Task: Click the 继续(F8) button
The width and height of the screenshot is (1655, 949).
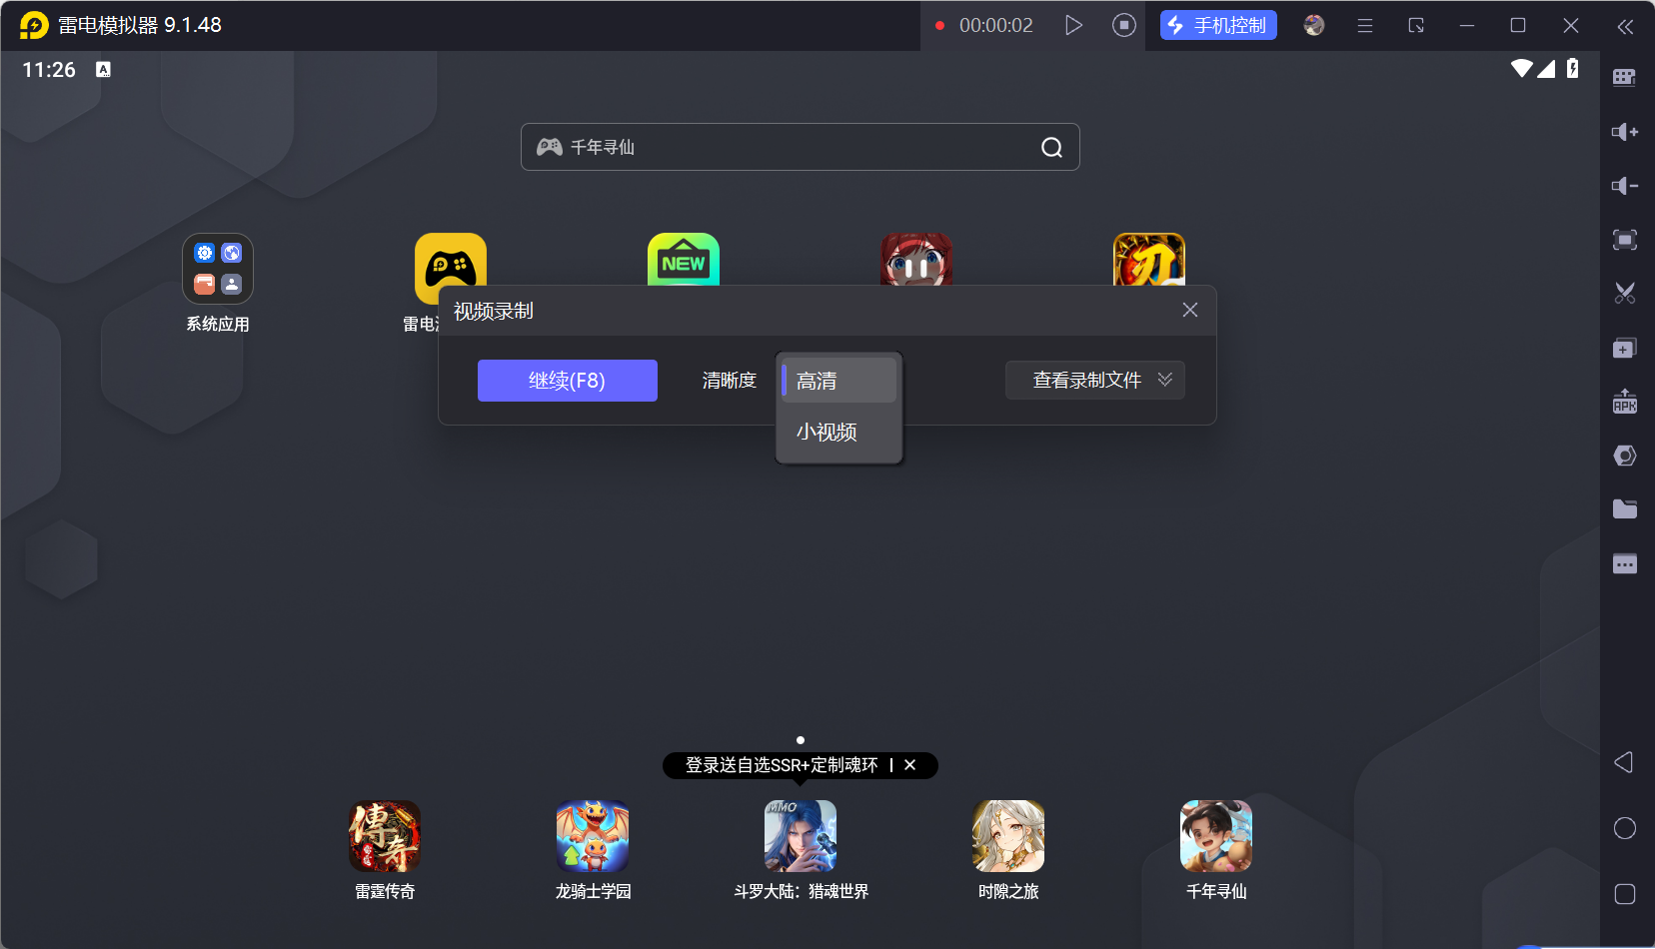Action: pyautogui.click(x=568, y=381)
